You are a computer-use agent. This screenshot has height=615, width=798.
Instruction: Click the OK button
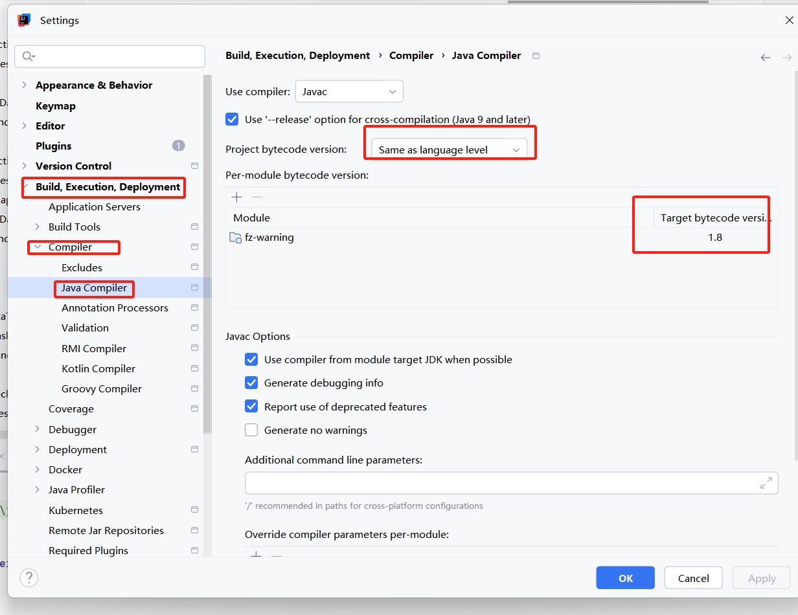(626, 578)
